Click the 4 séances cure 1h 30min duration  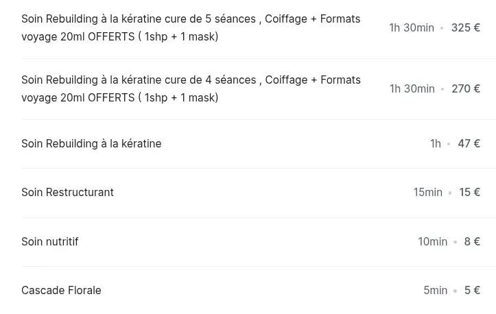coord(412,88)
